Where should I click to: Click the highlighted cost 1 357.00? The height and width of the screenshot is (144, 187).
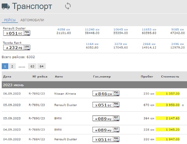(x=168, y=94)
